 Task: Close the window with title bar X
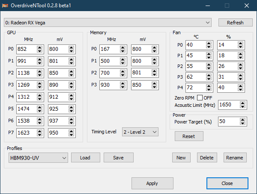click(247, 6)
